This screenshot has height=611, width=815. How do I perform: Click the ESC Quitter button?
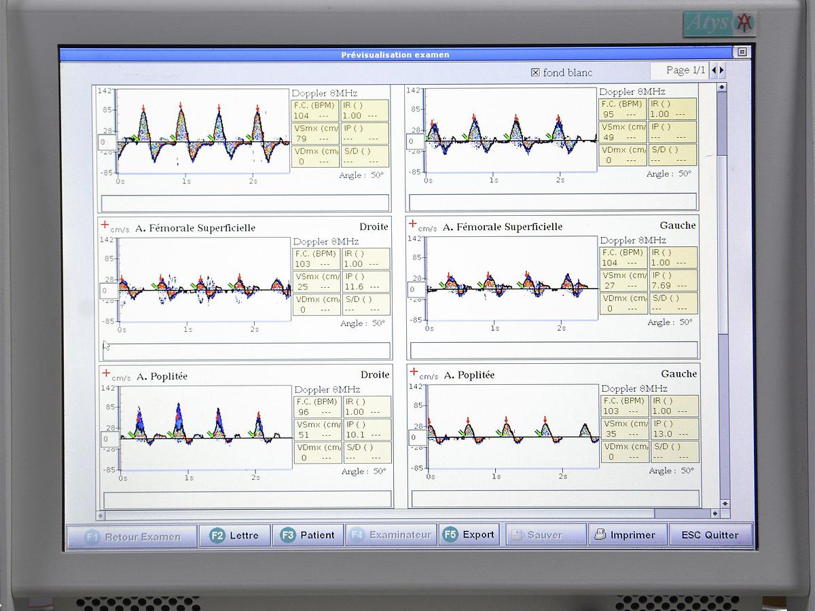click(710, 534)
